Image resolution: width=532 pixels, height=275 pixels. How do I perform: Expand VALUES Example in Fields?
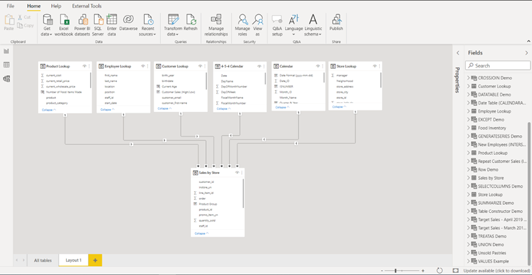[x=469, y=261]
